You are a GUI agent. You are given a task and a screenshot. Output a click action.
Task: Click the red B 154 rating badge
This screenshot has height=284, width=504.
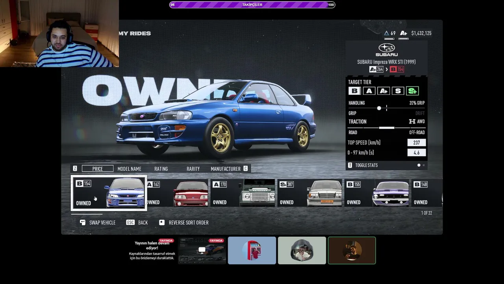tap(397, 69)
